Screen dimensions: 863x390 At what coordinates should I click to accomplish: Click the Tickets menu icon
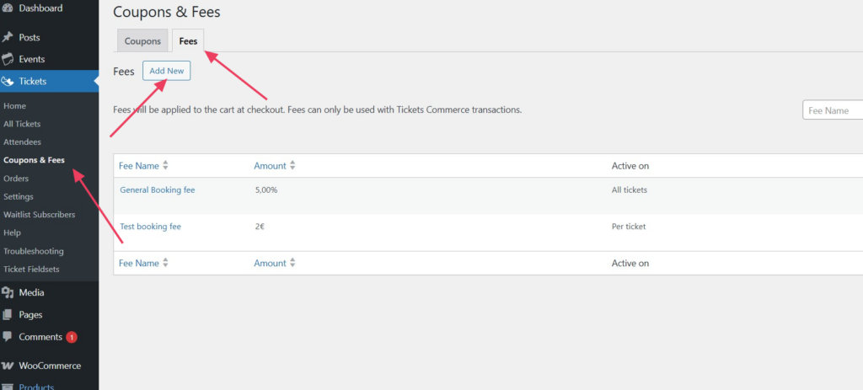tap(8, 82)
